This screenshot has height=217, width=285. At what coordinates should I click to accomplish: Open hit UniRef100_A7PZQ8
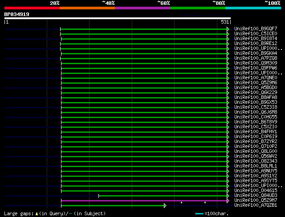point(256,58)
